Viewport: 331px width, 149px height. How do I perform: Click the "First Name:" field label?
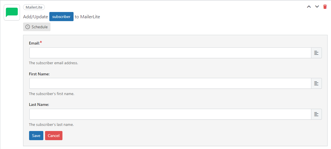pos(39,74)
